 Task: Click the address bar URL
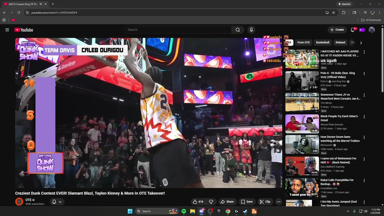[54, 13]
